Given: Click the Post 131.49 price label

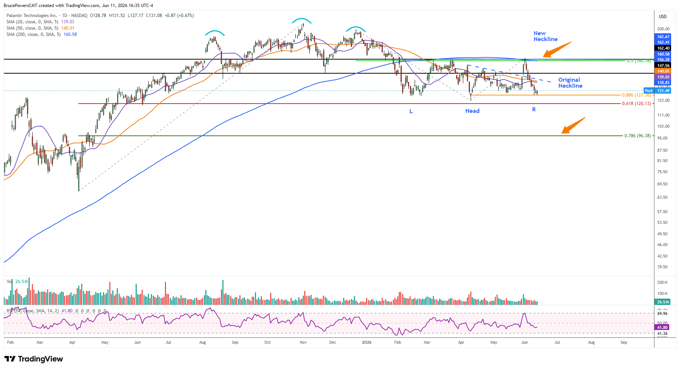Looking at the screenshot, I should click(x=657, y=91).
